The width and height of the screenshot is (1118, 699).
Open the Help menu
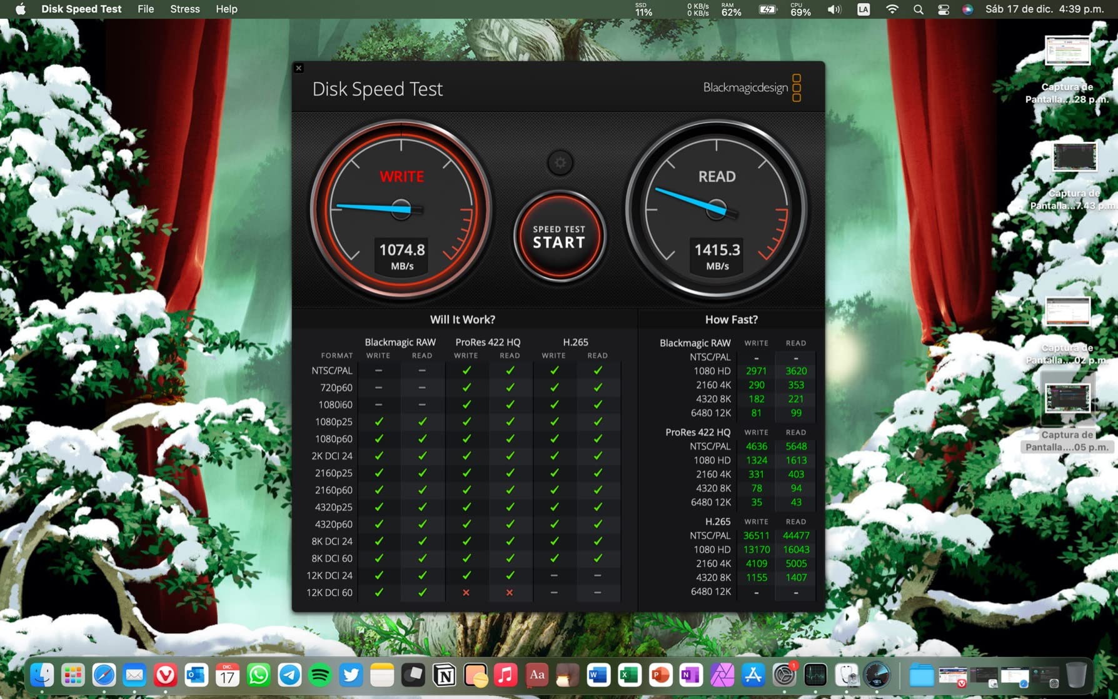[x=226, y=9]
